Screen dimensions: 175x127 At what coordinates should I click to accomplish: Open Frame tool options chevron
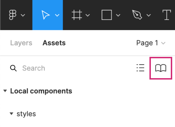[x=87, y=15]
